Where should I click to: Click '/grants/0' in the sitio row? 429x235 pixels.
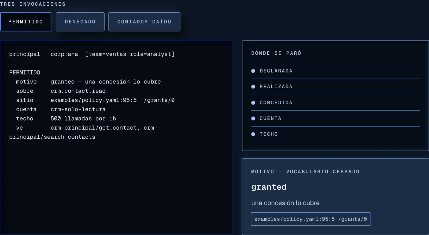159,100
